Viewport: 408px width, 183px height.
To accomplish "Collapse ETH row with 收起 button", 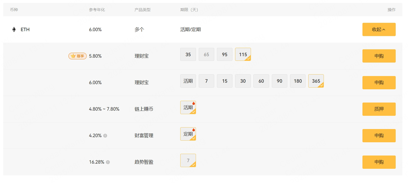I will pos(379,30).
